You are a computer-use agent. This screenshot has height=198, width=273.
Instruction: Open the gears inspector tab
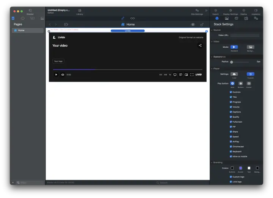(x=256, y=18)
